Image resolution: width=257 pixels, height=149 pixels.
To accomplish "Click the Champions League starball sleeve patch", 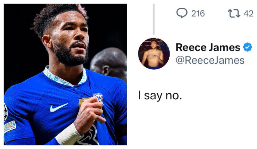I will click(5, 112).
